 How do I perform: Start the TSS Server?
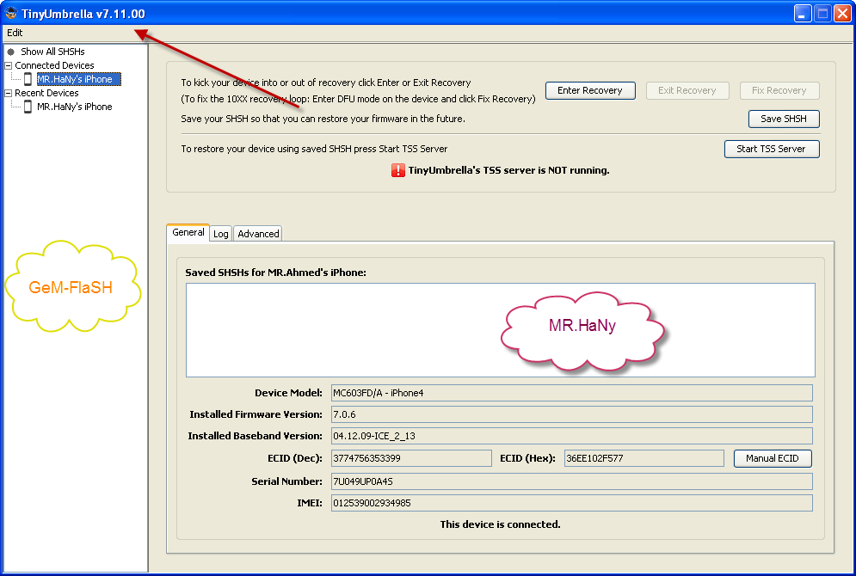tap(771, 149)
